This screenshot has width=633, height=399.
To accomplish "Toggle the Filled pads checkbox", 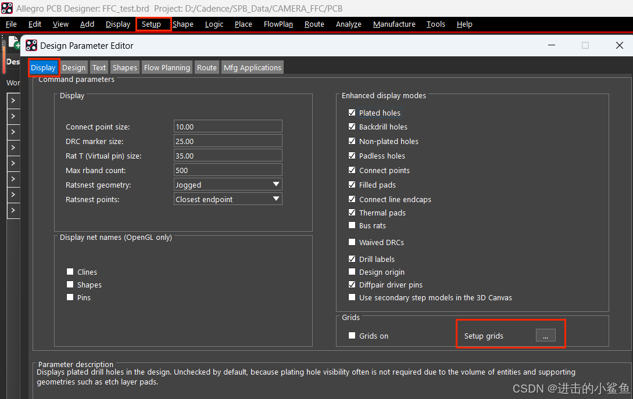I will [352, 184].
